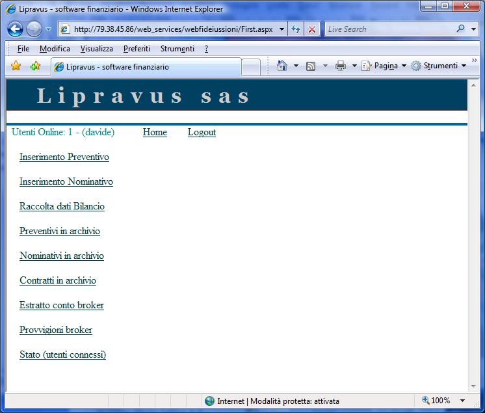Image resolution: width=485 pixels, height=413 pixels.
Task: Open the Stato (utenti connessi) link
Action: 63,355
